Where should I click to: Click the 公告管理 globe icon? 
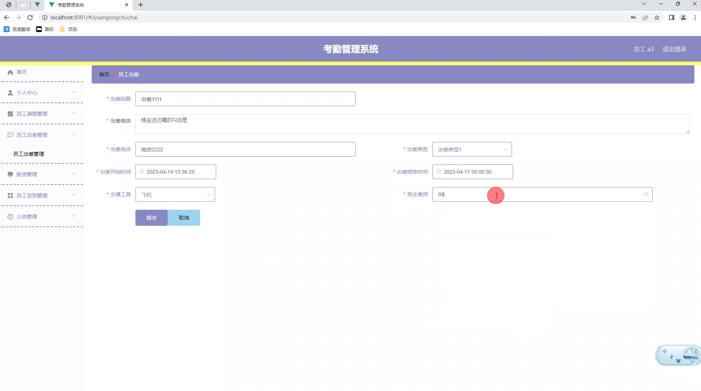(x=10, y=216)
